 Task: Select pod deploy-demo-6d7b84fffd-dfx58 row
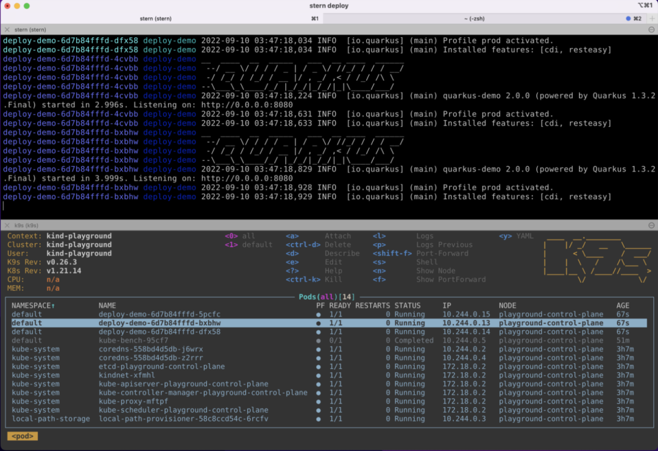pos(329,332)
